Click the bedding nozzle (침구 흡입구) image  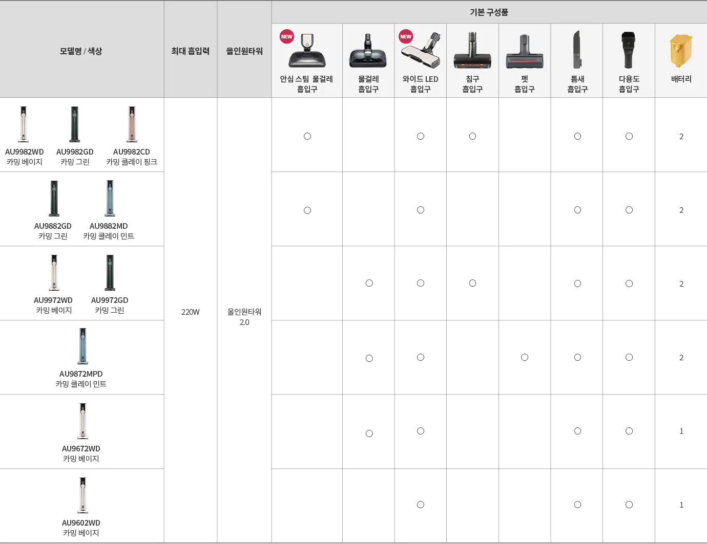click(472, 51)
